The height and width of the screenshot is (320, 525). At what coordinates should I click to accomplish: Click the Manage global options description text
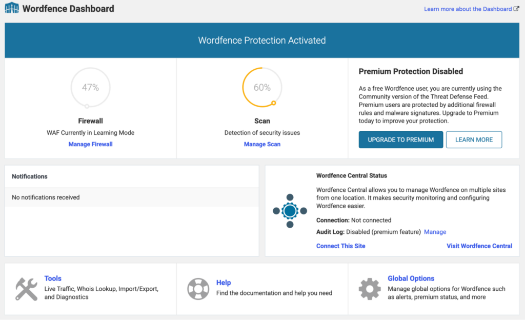(447, 293)
